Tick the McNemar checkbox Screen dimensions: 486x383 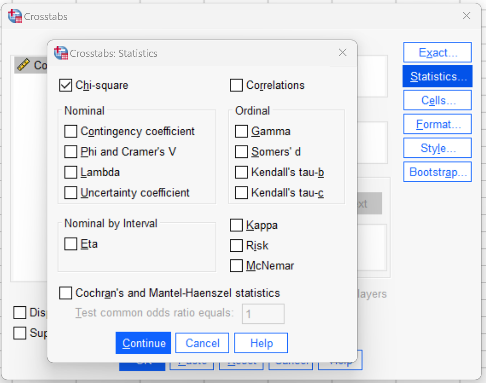point(236,266)
